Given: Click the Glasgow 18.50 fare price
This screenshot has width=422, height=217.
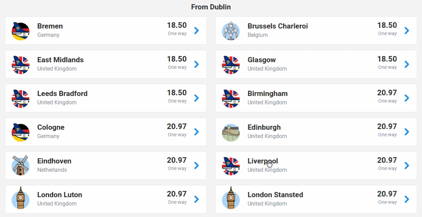Looking at the screenshot, I should tap(387, 59).
